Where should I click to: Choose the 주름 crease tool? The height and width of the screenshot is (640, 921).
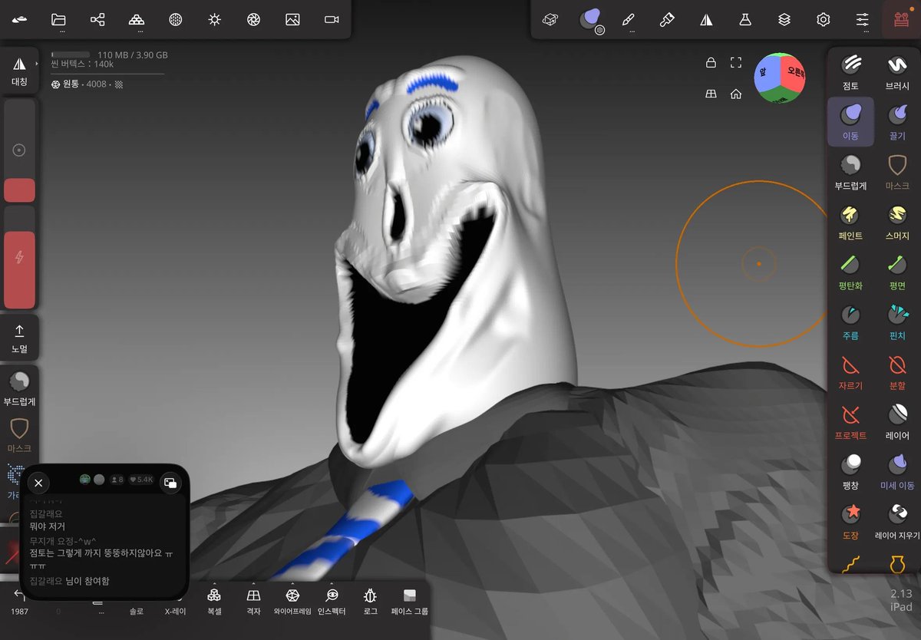(850, 322)
